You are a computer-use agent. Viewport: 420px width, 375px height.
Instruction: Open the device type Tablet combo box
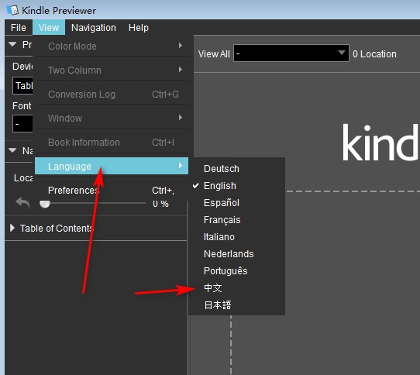[x=22, y=86]
